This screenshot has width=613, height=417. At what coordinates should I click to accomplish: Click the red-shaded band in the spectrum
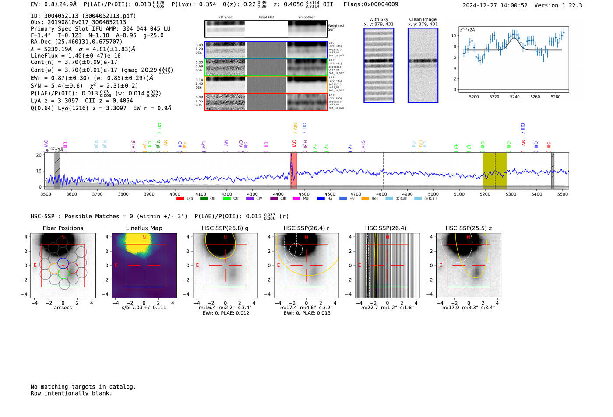[x=294, y=171]
